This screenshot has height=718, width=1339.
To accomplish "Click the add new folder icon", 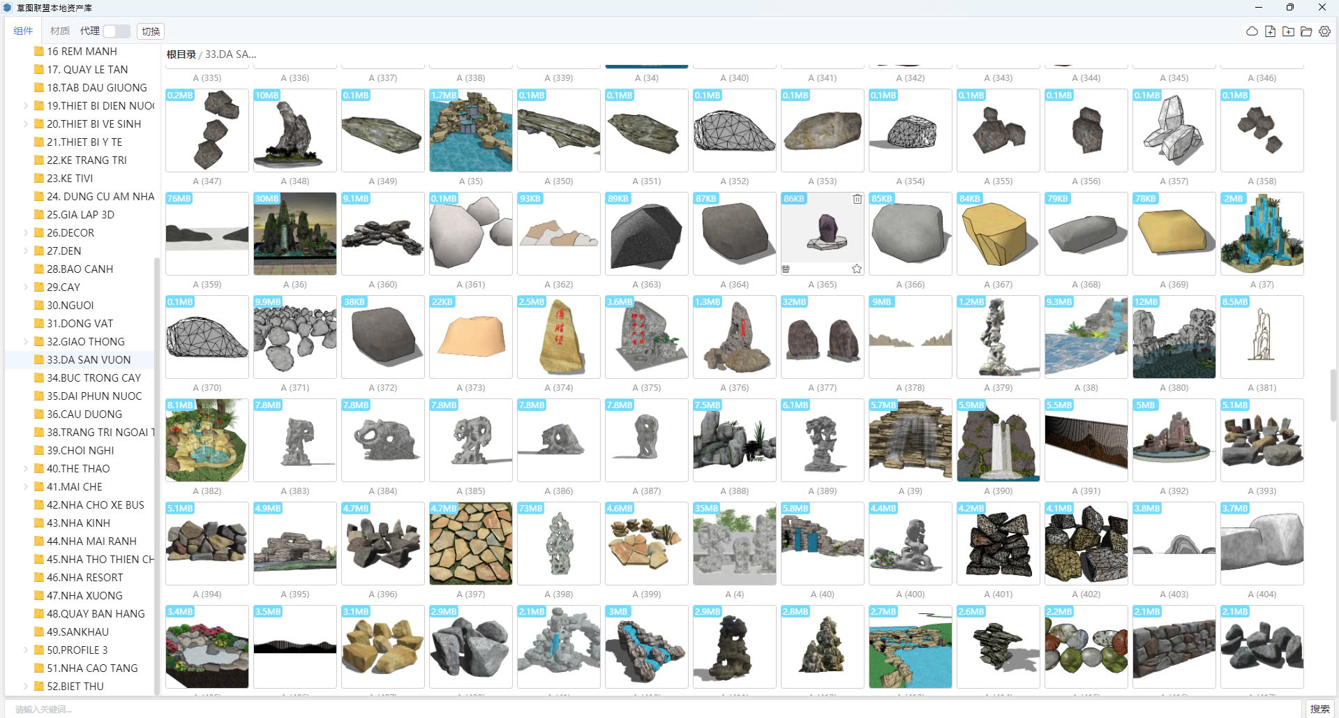I will point(1288,31).
